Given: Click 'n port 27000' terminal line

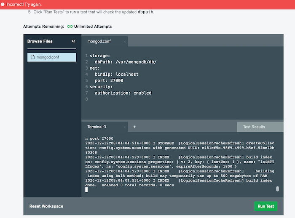Looking at the screenshot, I should coord(99,138).
